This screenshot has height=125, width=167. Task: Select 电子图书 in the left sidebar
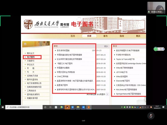[31, 57]
